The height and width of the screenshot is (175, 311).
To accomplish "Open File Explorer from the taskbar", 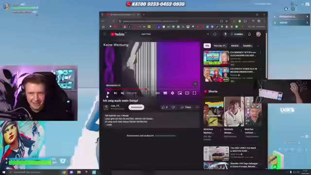I will click(x=79, y=172).
